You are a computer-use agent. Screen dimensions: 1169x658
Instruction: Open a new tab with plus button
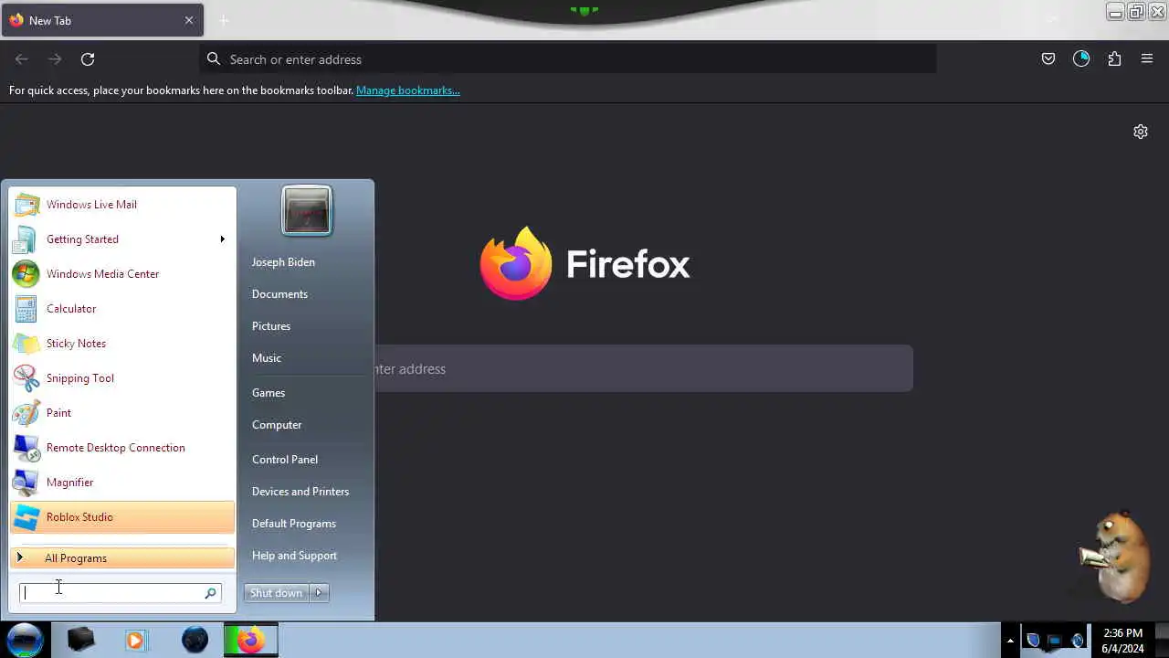coord(224,20)
